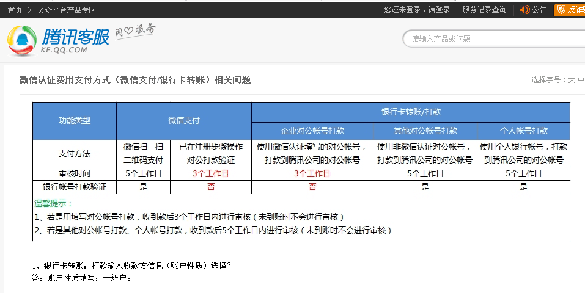Click the 银行卡转账/打款 table header
585x293 pixels.
click(411, 112)
